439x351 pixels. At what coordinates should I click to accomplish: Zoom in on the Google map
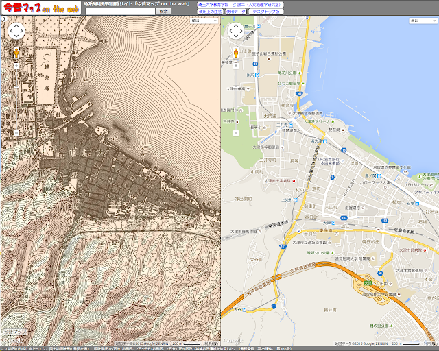[x=236, y=66]
